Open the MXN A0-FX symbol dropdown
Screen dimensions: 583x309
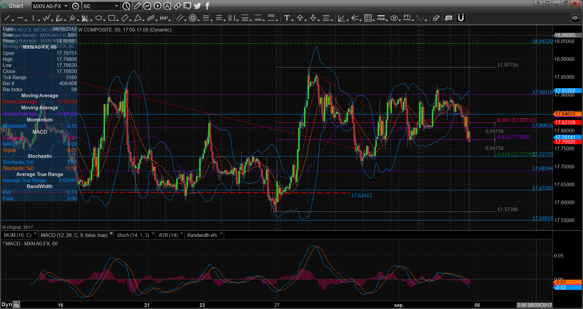66,6
